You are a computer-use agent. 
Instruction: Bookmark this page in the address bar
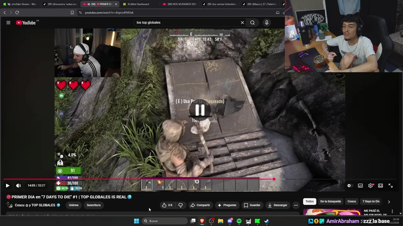pyautogui.click(x=72, y=13)
